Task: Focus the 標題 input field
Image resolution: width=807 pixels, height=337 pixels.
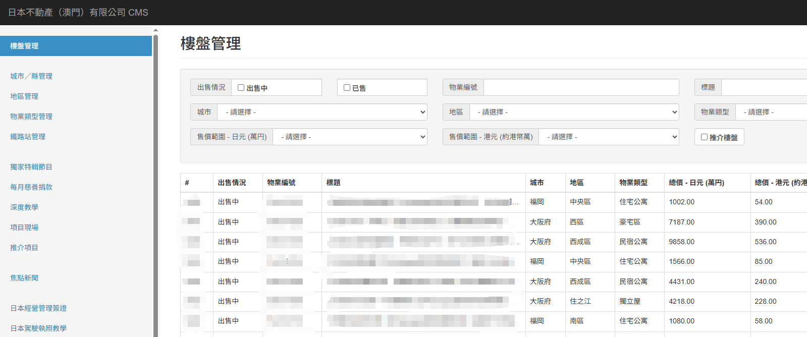Action: 764,87
